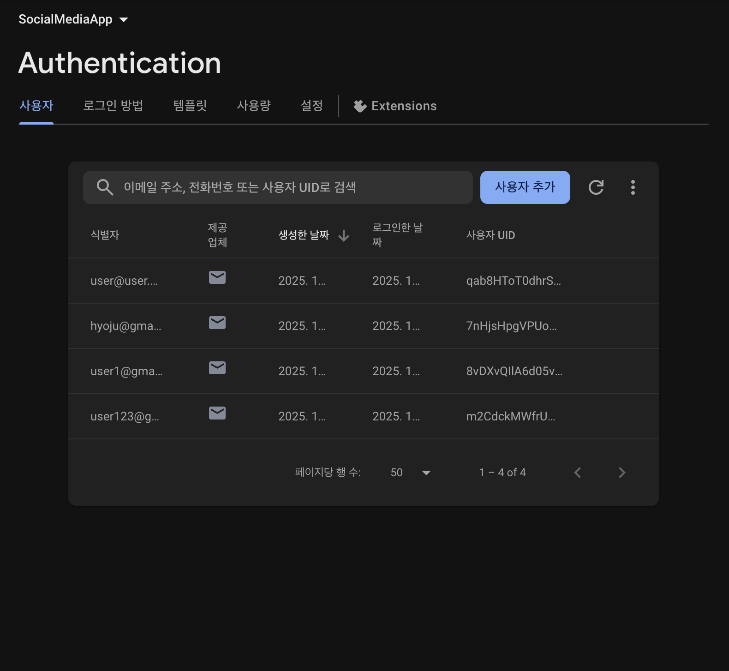Click the 제공업체 column header

pos(217,235)
